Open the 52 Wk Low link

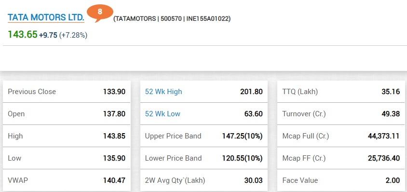(x=163, y=114)
